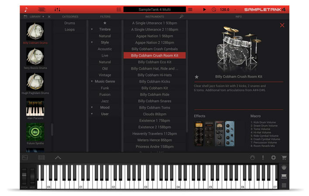Click the exclamation alert icon
309x196 pixels.
(263, 158)
